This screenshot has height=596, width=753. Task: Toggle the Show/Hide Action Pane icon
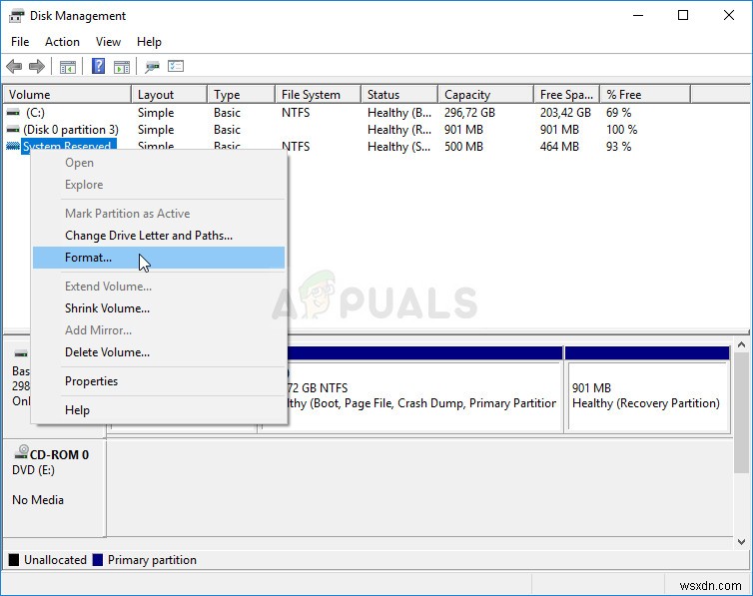tap(122, 67)
